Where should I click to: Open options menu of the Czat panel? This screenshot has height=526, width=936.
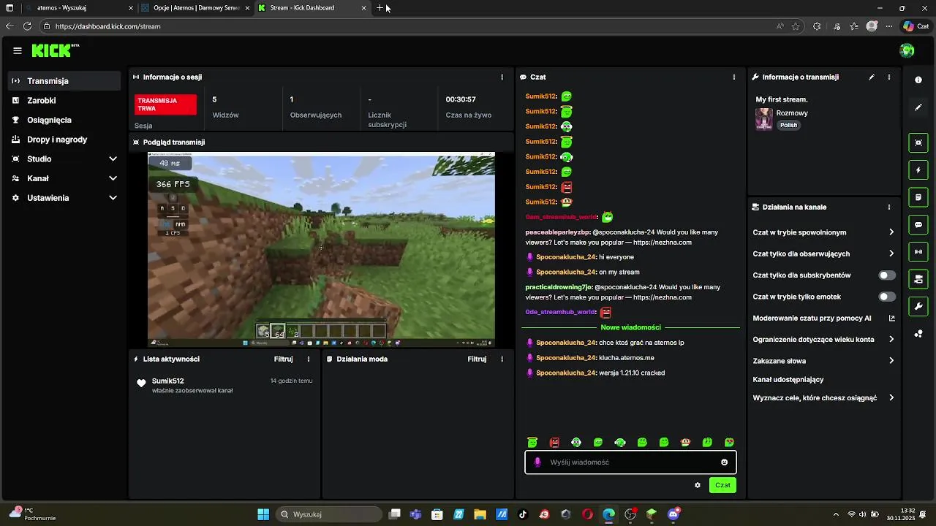click(734, 77)
